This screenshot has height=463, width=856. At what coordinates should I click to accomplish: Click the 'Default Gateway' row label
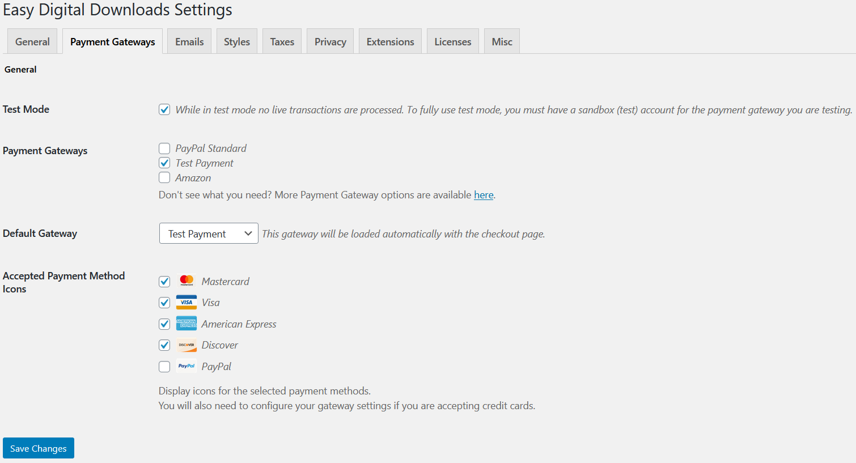(x=40, y=233)
